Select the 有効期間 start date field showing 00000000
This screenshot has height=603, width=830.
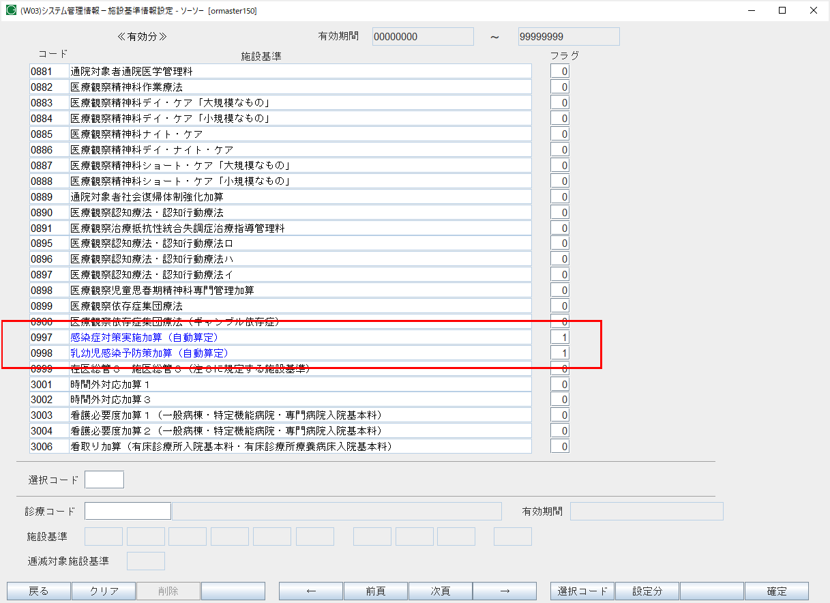[x=422, y=36]
